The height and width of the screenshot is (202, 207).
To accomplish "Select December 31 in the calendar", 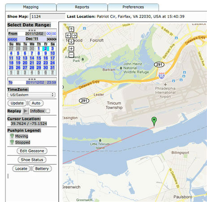I will click(x=52, y=68).
